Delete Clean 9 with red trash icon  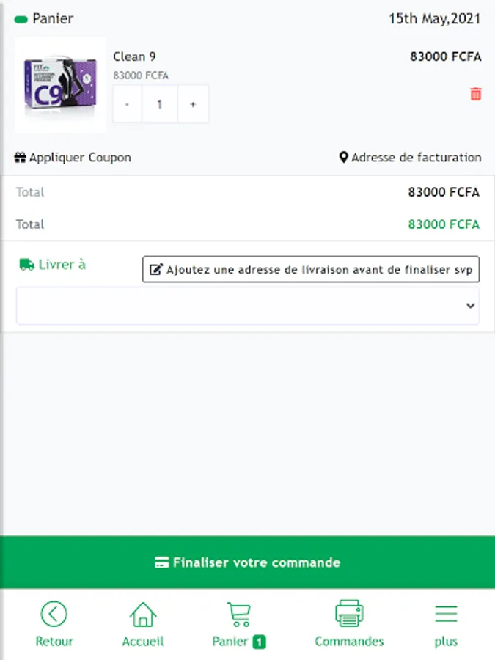click(x=476, y=94)
